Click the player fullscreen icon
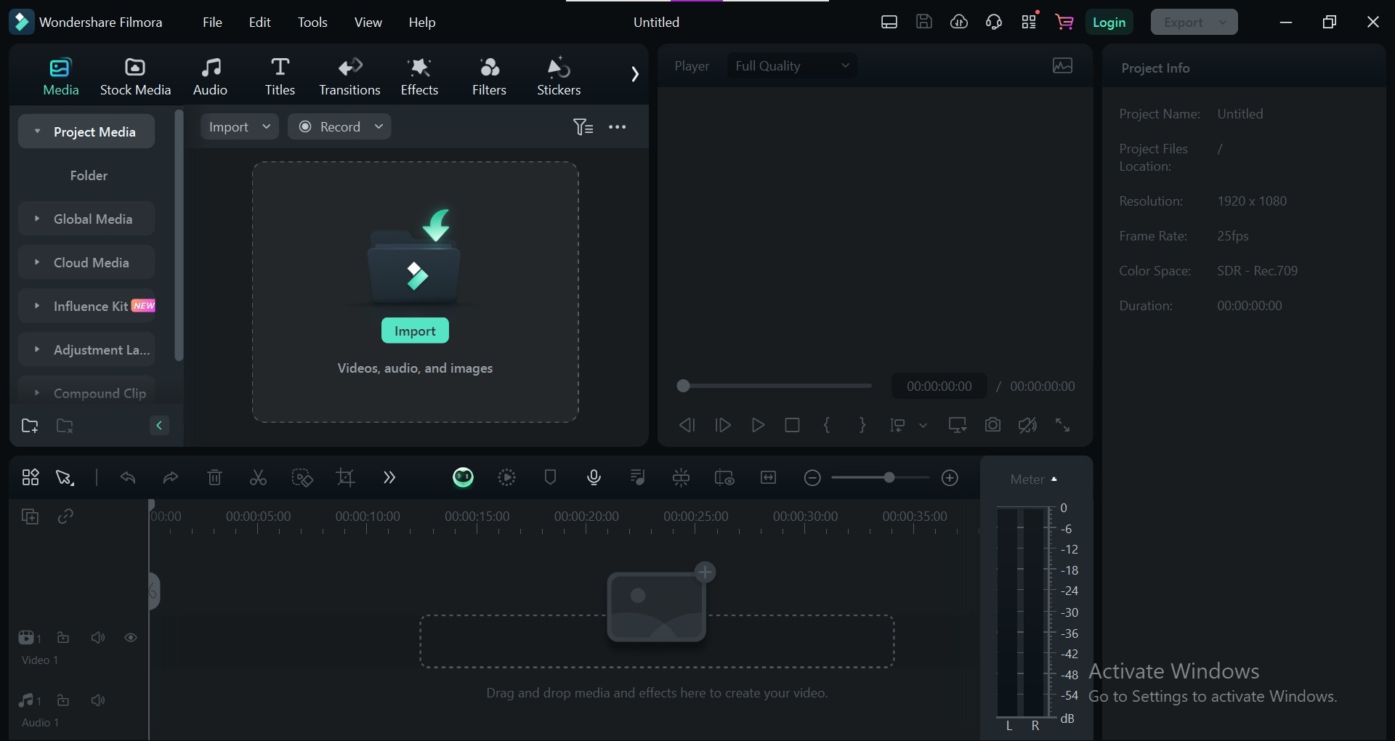 click(x=1062, y=425)
